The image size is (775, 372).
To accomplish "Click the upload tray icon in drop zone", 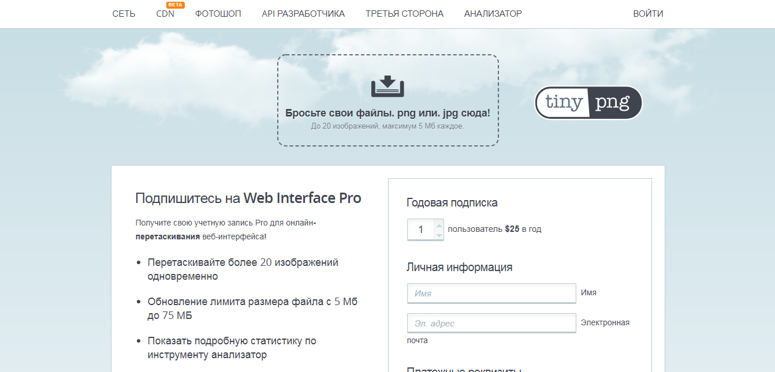I will point(387,86).
